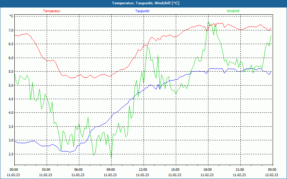Click the red Temperatur legend label
The image size is (287, 179).
pos(52,11)
